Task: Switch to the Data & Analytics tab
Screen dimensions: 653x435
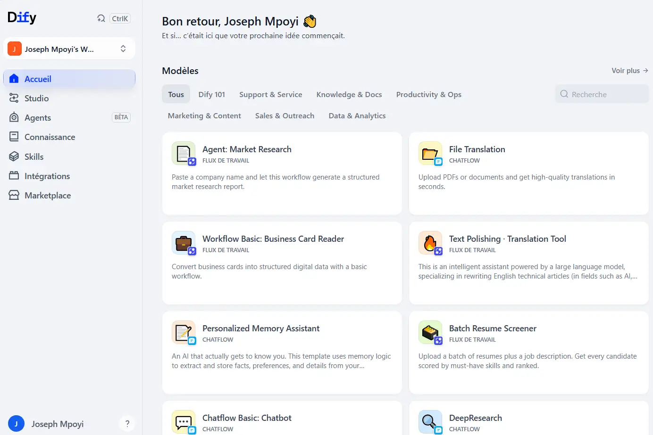Action: (357, 115)
